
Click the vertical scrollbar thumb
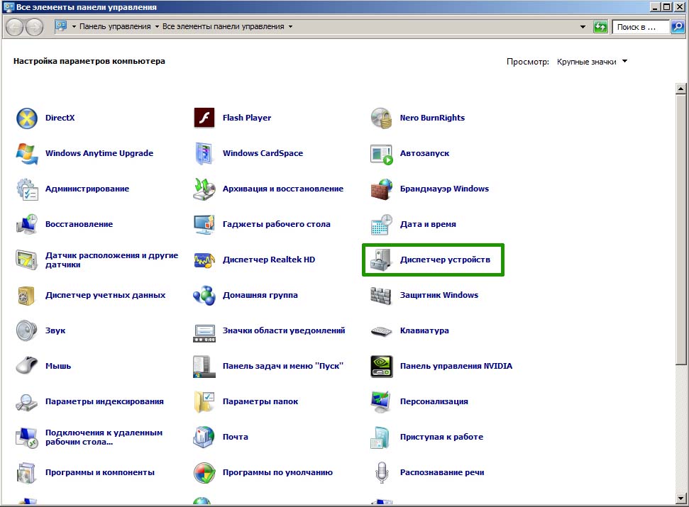pos(681,229)
